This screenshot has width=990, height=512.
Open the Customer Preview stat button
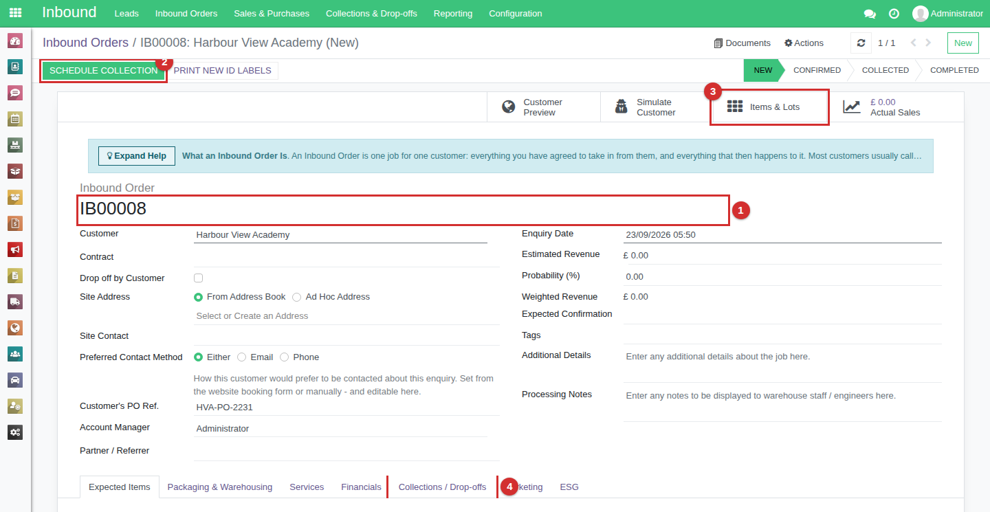tap(543, 107)
